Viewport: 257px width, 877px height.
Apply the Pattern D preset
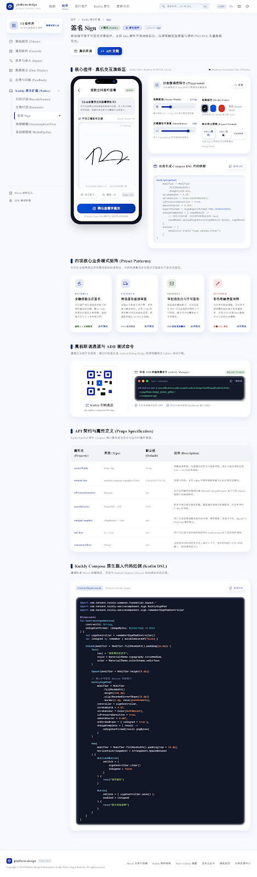[x=241, y=326]
